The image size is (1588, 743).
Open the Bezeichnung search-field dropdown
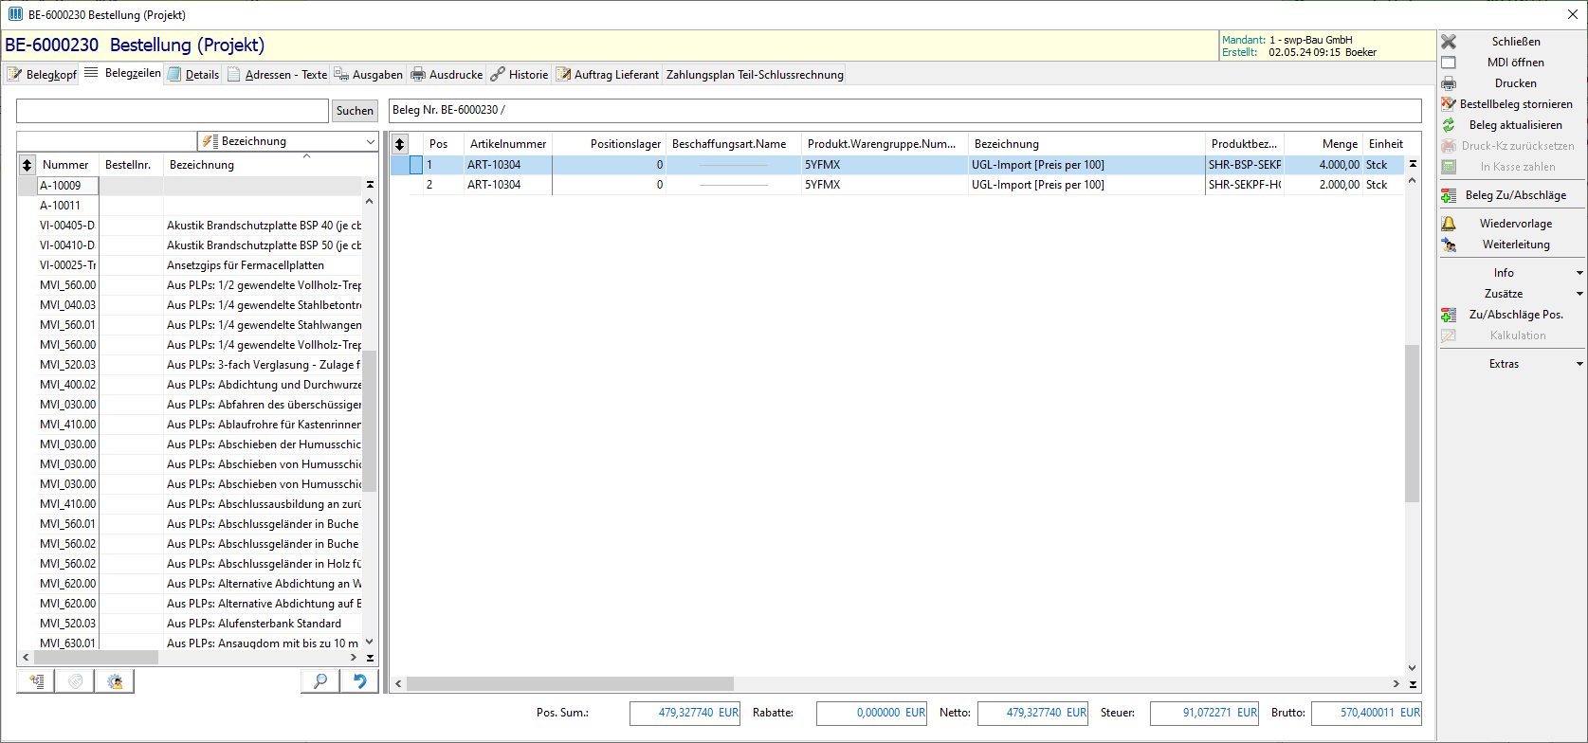point(370,141)
